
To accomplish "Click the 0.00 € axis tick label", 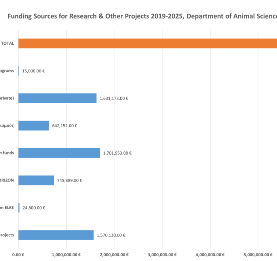I will (18, 255).
